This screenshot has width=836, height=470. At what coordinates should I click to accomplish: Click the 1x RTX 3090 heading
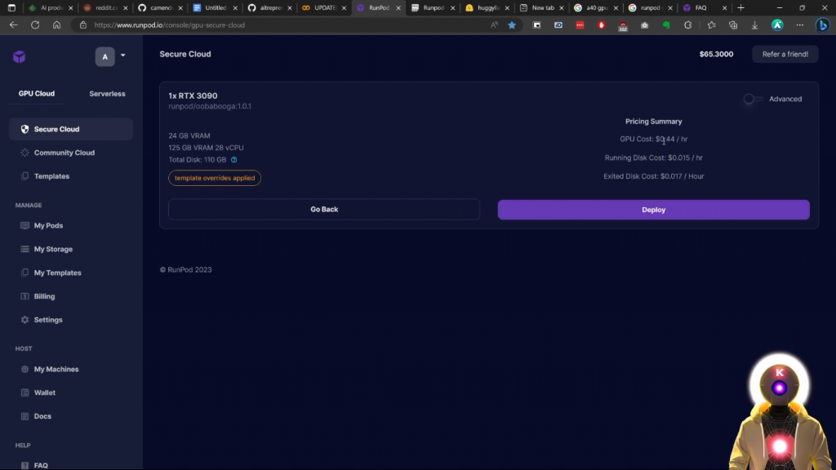193,95
